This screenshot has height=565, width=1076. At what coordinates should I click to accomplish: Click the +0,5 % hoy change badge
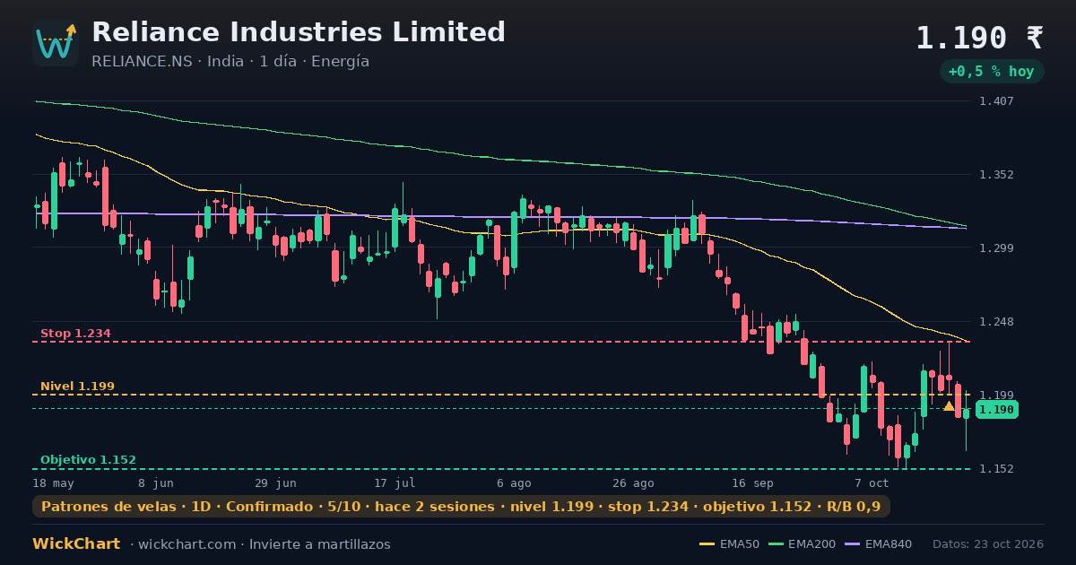pyautogui.click(x=991, y=71)
